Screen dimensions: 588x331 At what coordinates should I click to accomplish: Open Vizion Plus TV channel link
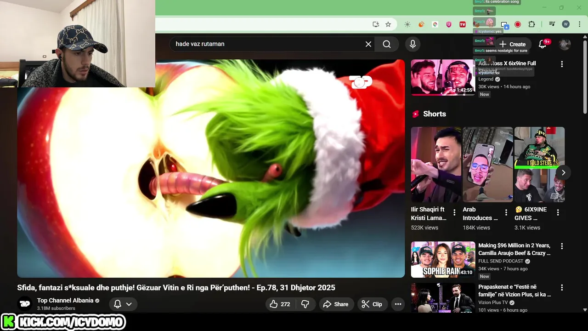click(493, 302)
